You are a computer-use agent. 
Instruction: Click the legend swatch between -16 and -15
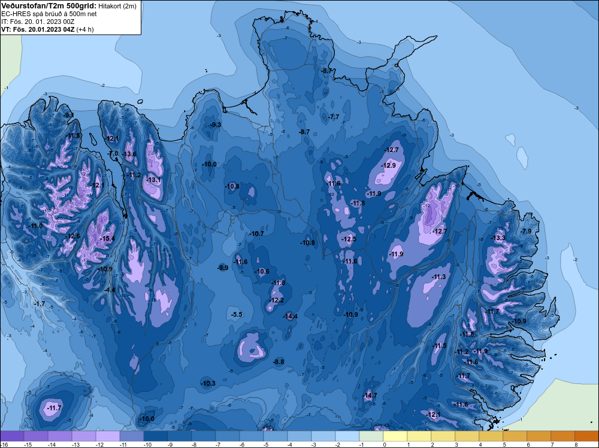click(12, 436)
